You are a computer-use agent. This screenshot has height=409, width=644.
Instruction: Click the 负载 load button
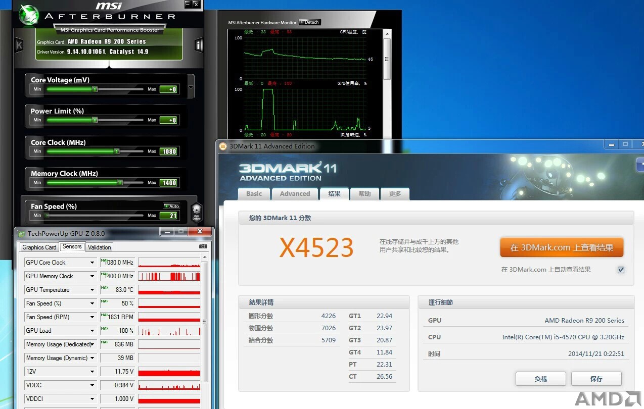541,379
